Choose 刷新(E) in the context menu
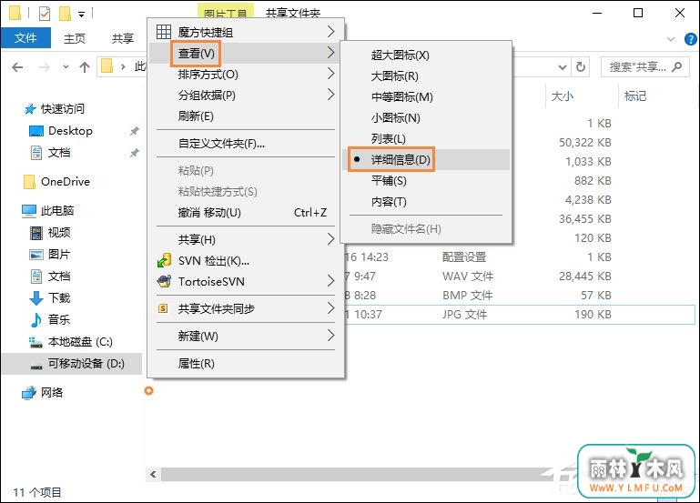This screenshot has width=700, height=503. [x=246, y=116]
